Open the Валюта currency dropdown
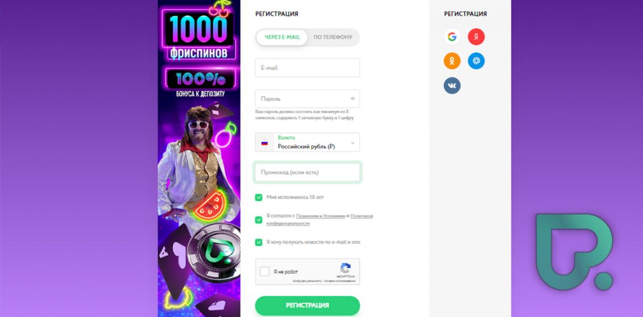This screenshot has height=317, width=643. (308, 142)
